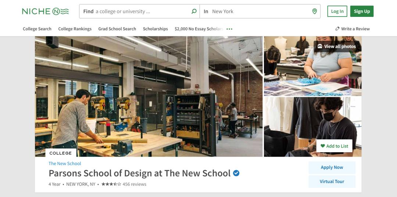Click the Niche logo
Viewport: 397px width, 197px height.
click(45, 11)
